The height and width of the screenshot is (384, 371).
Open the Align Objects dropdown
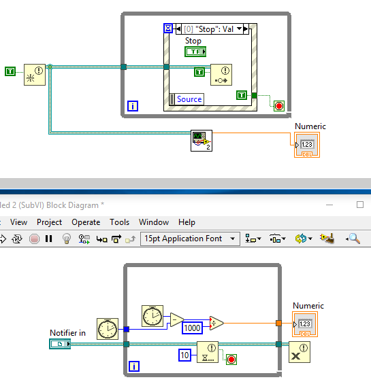tap(253, 239)
